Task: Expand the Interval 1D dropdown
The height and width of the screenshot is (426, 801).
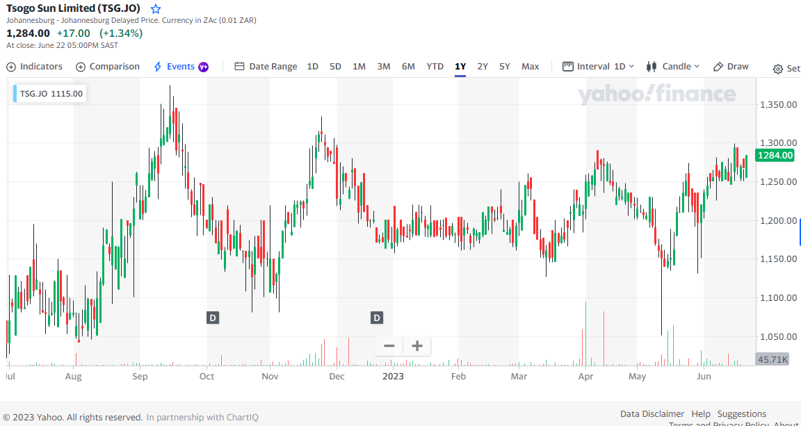Action: (598, 67)
